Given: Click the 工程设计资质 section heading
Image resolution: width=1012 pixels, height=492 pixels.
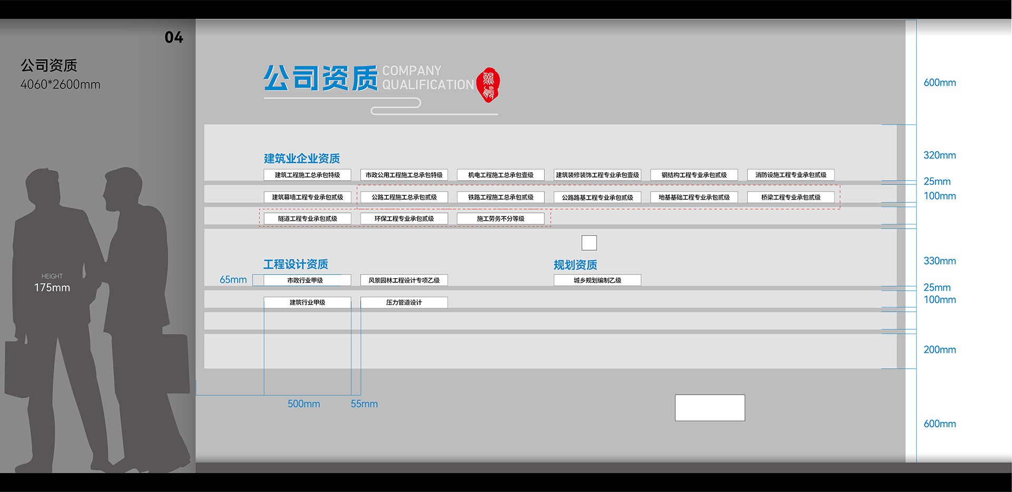Looking at the screenshot, I should [x=296, y=264].
